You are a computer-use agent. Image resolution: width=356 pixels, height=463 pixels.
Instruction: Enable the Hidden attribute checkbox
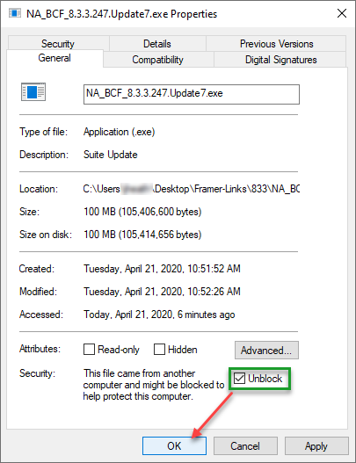pos(159,350)
